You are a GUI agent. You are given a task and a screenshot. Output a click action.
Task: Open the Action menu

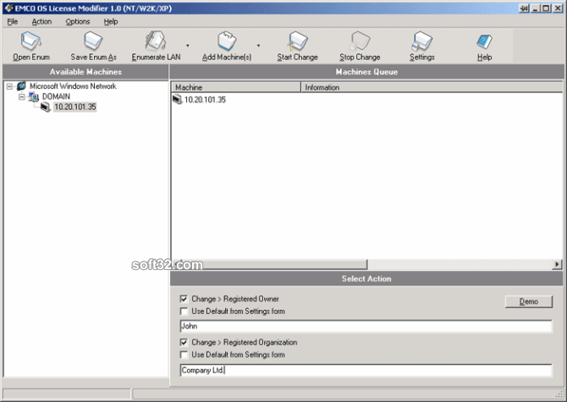41,22
